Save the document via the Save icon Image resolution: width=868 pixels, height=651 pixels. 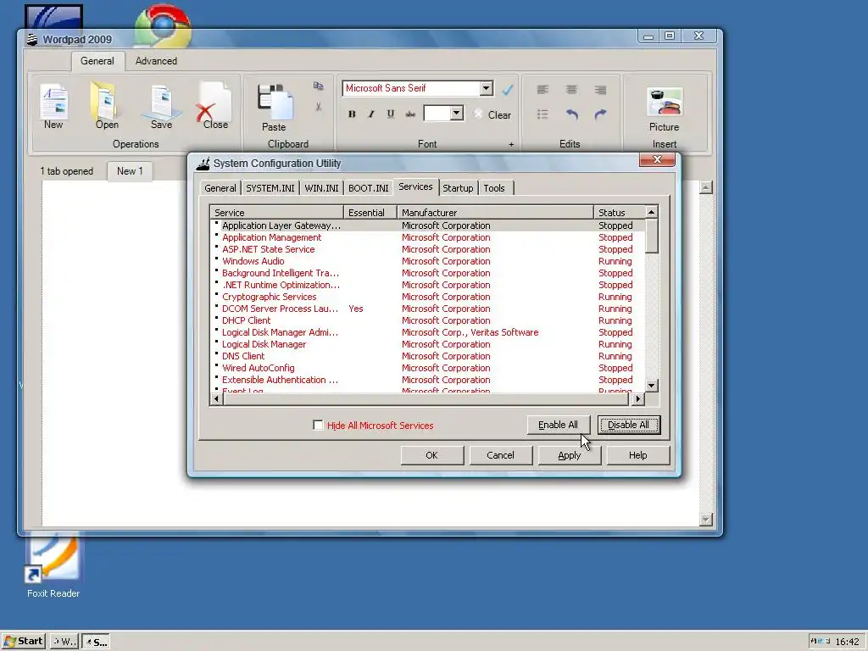click(161, 106)
